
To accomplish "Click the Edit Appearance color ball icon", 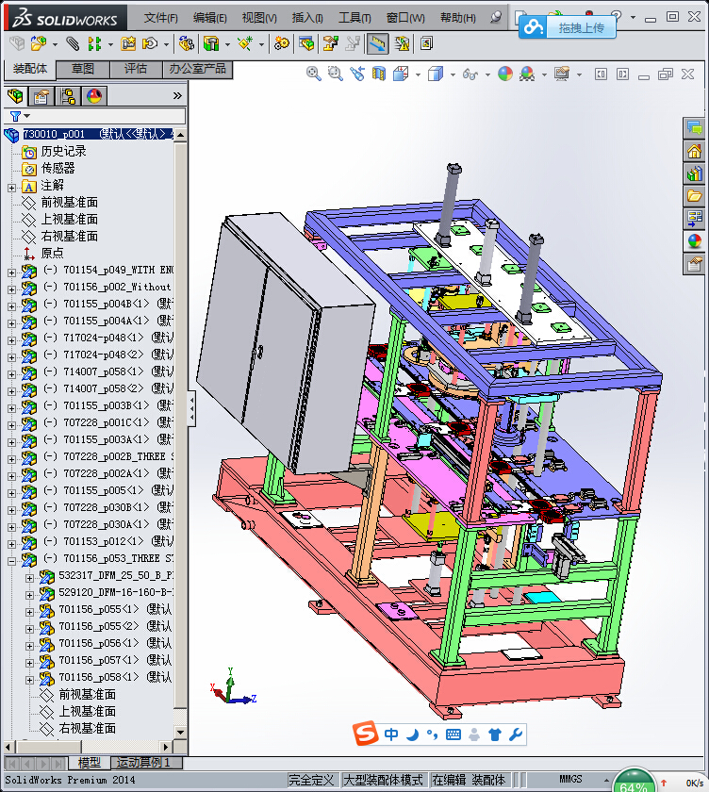I will 505,74.
